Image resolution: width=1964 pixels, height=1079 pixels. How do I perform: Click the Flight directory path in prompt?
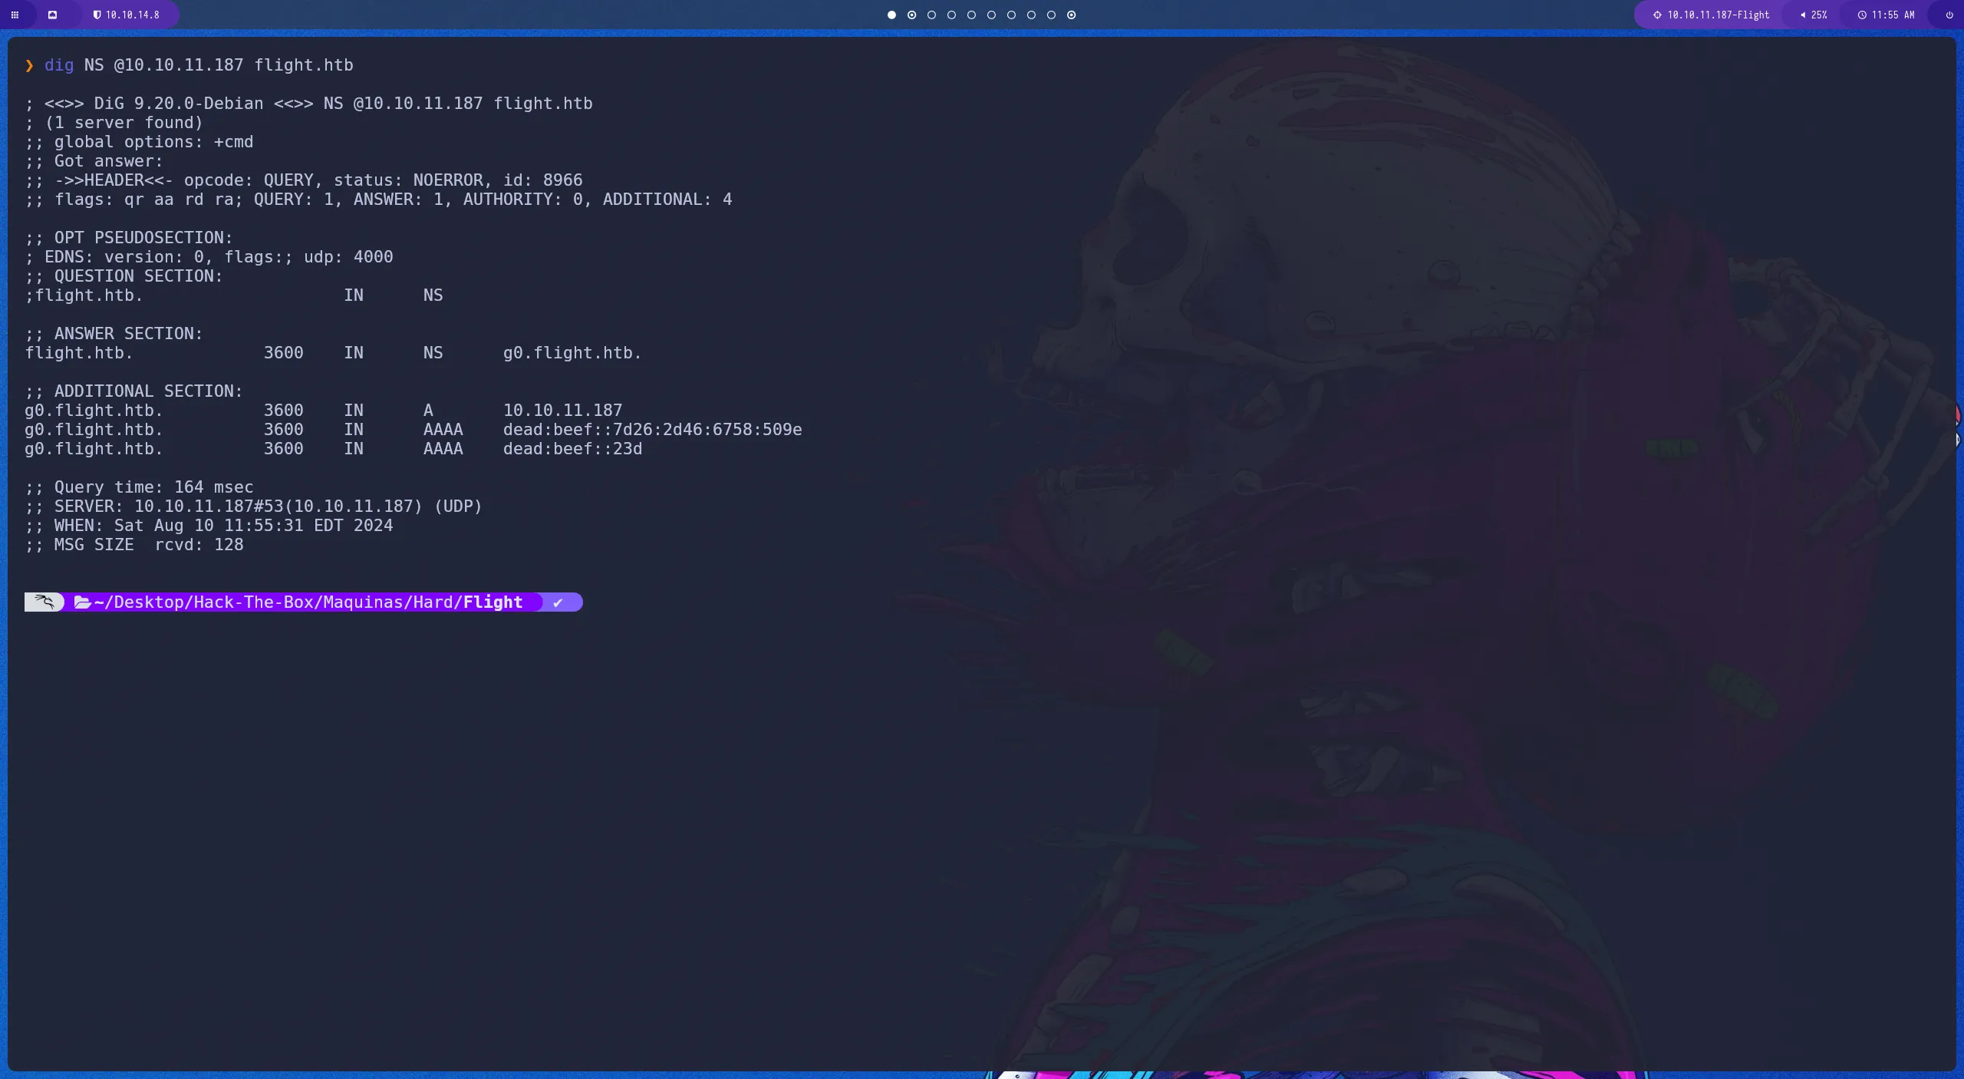tap(493, 602)
